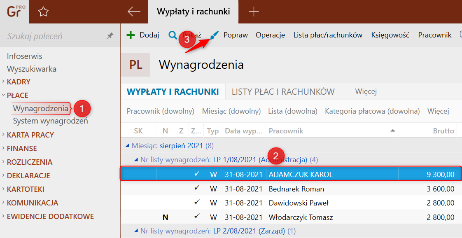Collapse the PŁACE section
The width and height of the screenshot is (462, 238).
click(x=17, y=96)
